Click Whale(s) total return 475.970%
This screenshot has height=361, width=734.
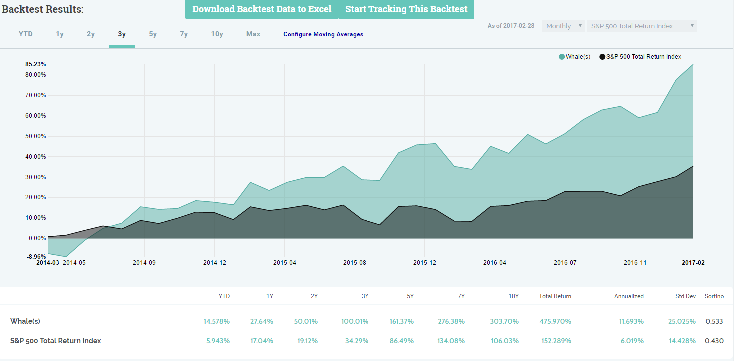556,321
